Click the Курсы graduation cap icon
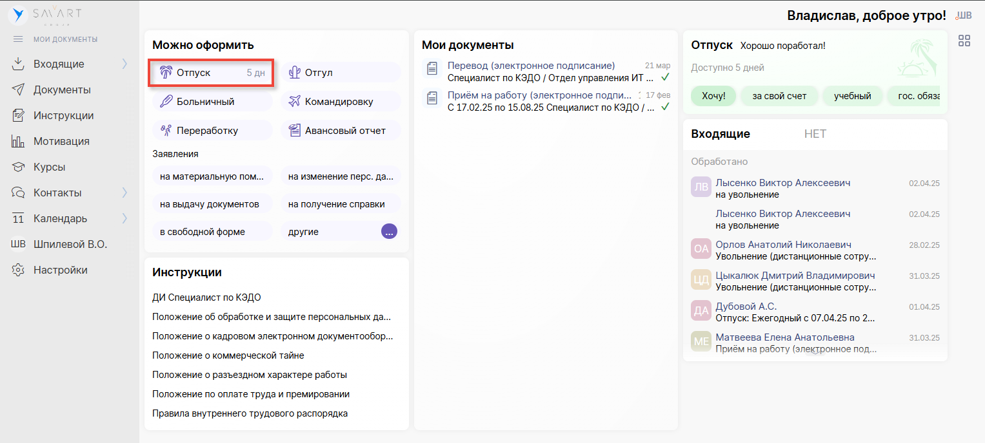Image resolution: width=985 pixels, height=443 pixels. [19, 167]
